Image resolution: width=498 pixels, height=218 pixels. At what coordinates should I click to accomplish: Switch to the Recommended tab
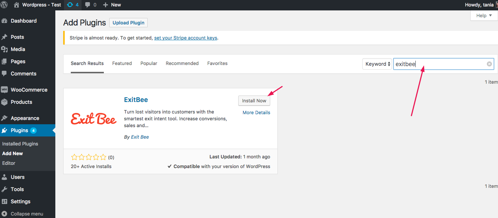[182, 64]
